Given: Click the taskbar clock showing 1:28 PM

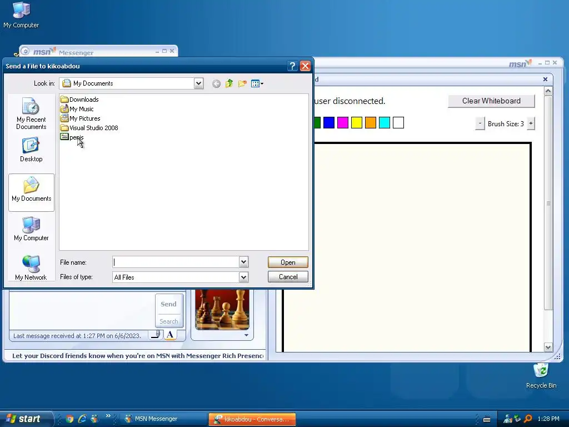Looking at the screenshot, I should tap(548, 419).
